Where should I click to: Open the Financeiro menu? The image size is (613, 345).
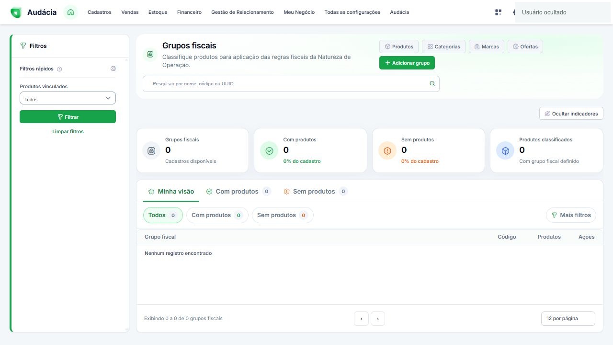189,12
